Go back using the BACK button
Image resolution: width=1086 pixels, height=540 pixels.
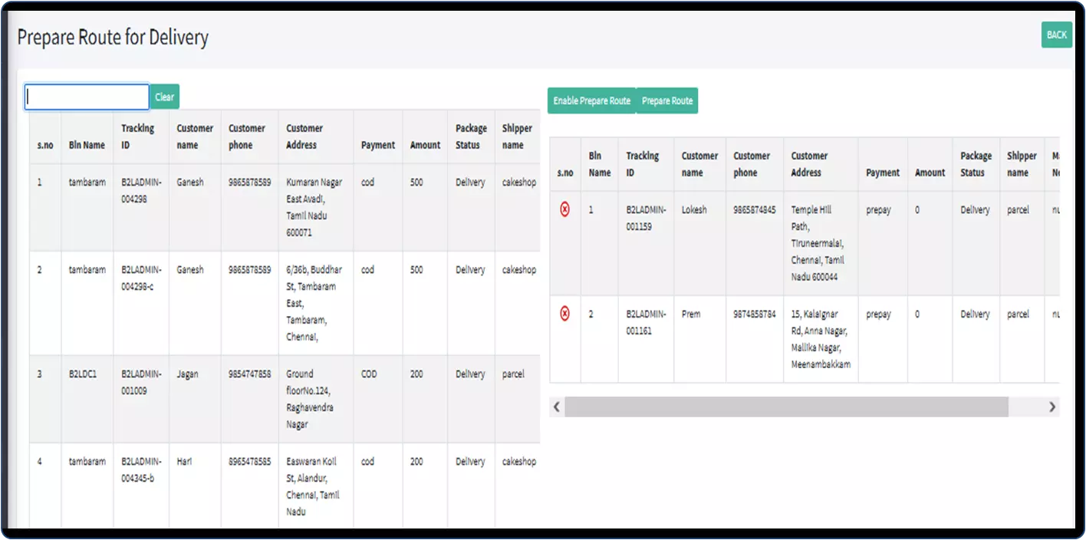click(1056, 35)
